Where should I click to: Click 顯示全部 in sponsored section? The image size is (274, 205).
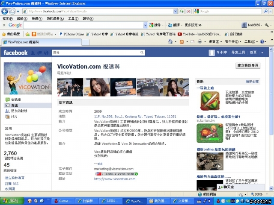[x=252, y=82]
